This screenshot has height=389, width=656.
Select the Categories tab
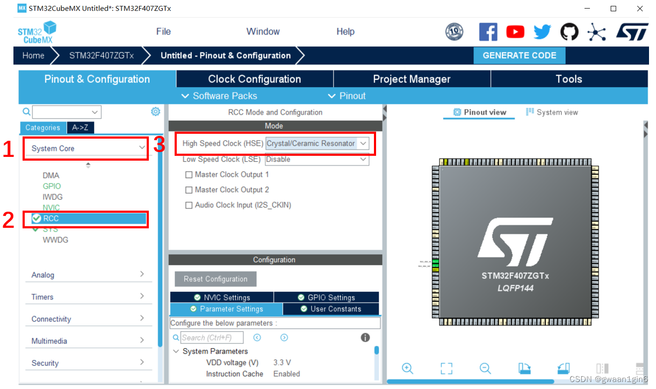tap(43, 128)
